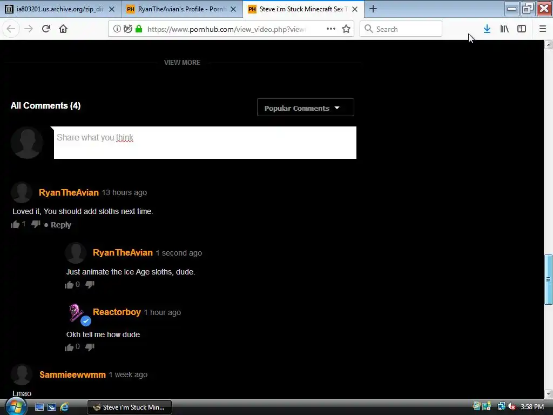Click the network tray icon
Screen dimensions: 553x415
[x=501, y=407]
